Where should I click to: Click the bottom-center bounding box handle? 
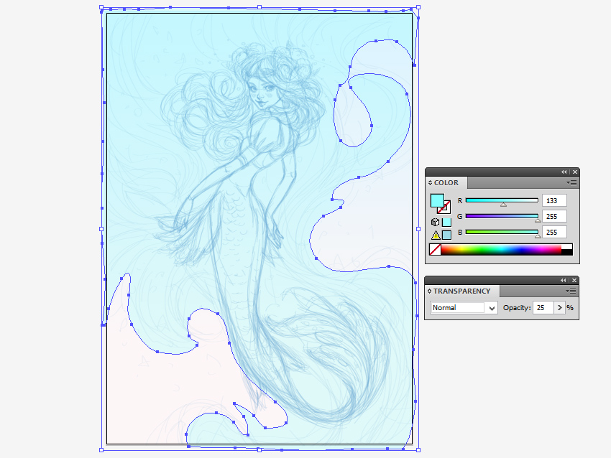[259, 450]
